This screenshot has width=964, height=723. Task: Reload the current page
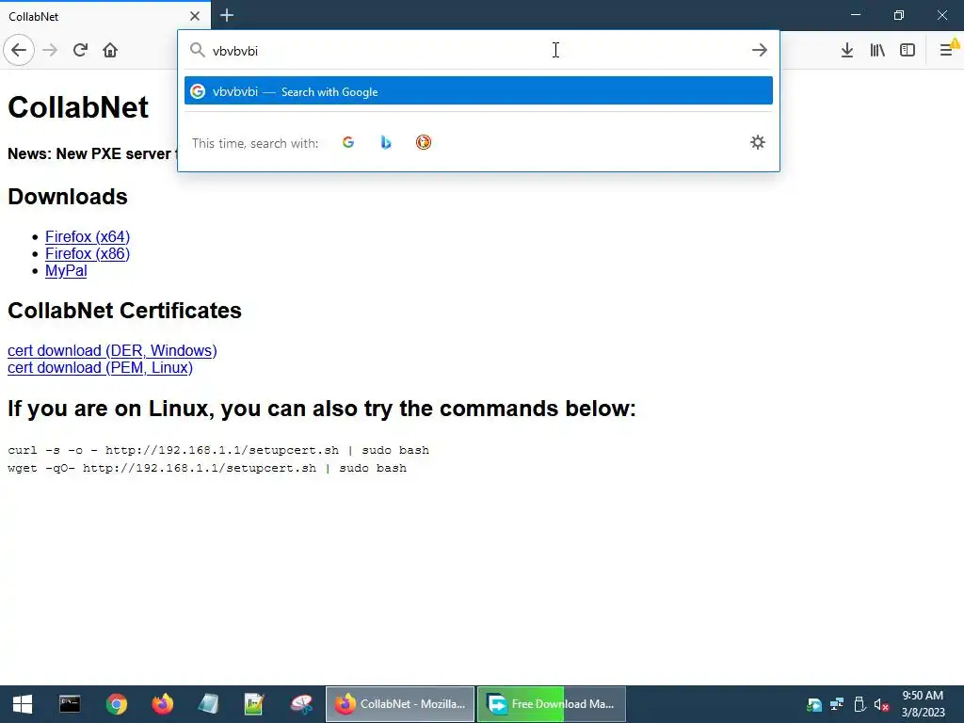pyautogui.click(x=80, y=51)
